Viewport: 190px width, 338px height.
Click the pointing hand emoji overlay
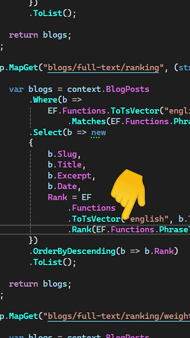coord(128,193)
